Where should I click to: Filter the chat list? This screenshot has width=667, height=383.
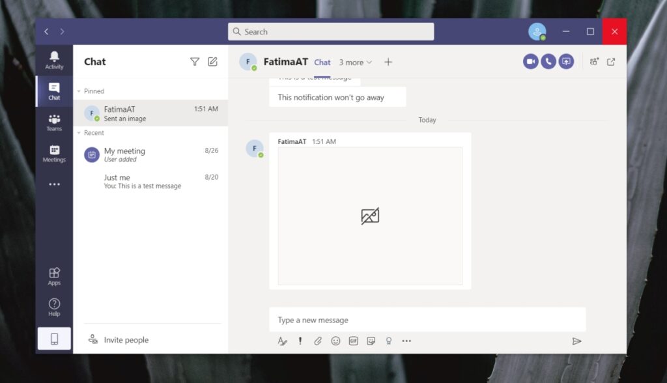coord(195,61)
